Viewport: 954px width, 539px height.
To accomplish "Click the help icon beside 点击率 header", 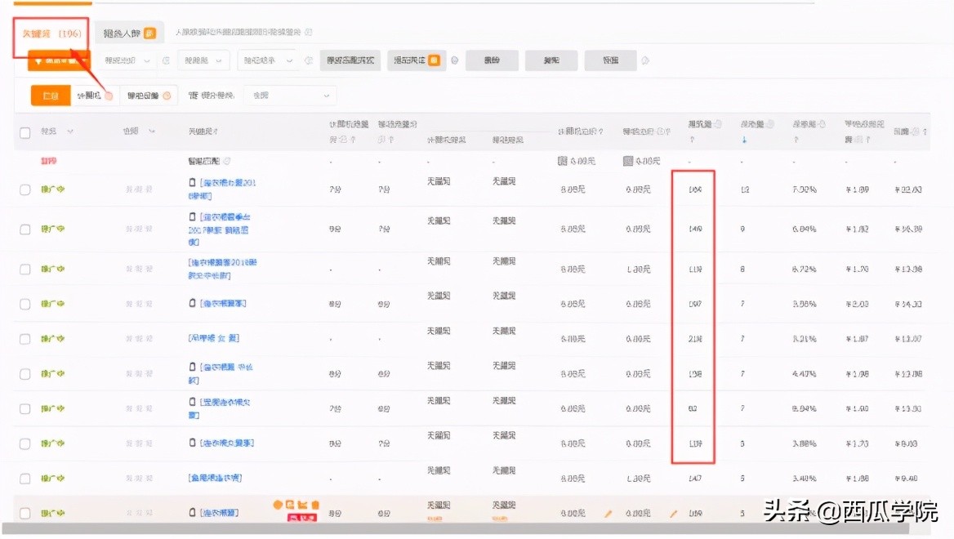I will 822,124.
